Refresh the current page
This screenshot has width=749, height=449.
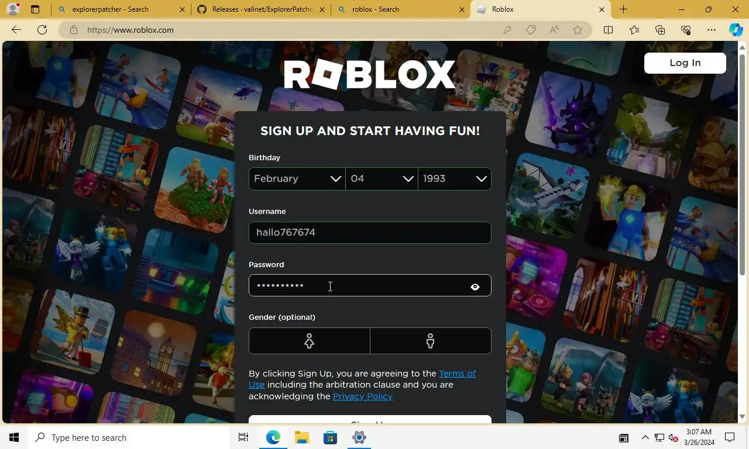tap(42, 30)
